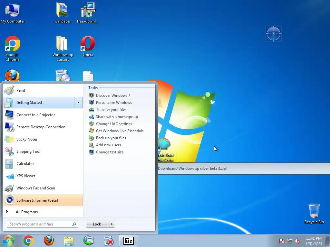Open the shutdown options arrow beside Lock
Image resolution: width=330 pixels, height=247 pixels.
[111, 224]
